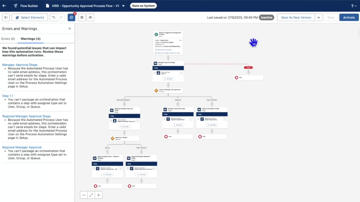Click the Activate button
Image resolution: width=360 pixels, height=202 pixels.
[349, 17]
